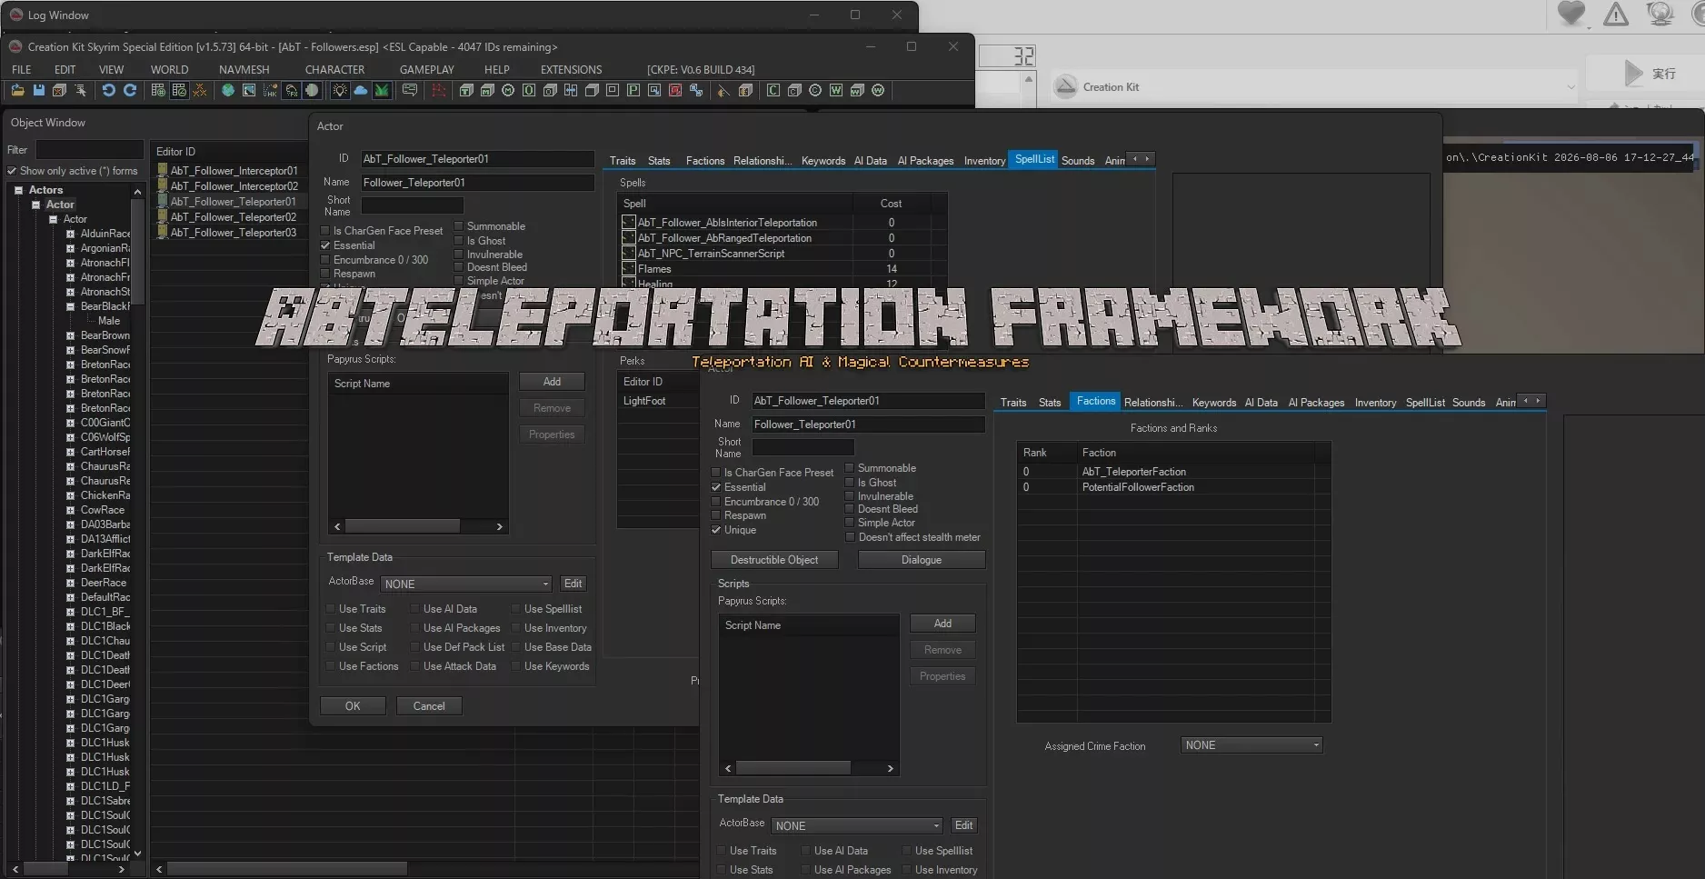Click the grid table with plus icon

click(158, 90)
